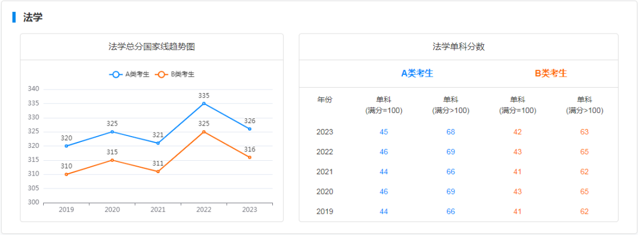This screenshot has height=235, width=638.
Task: Click the 2023 blue data point labeled 326
Action: [250, 128]
